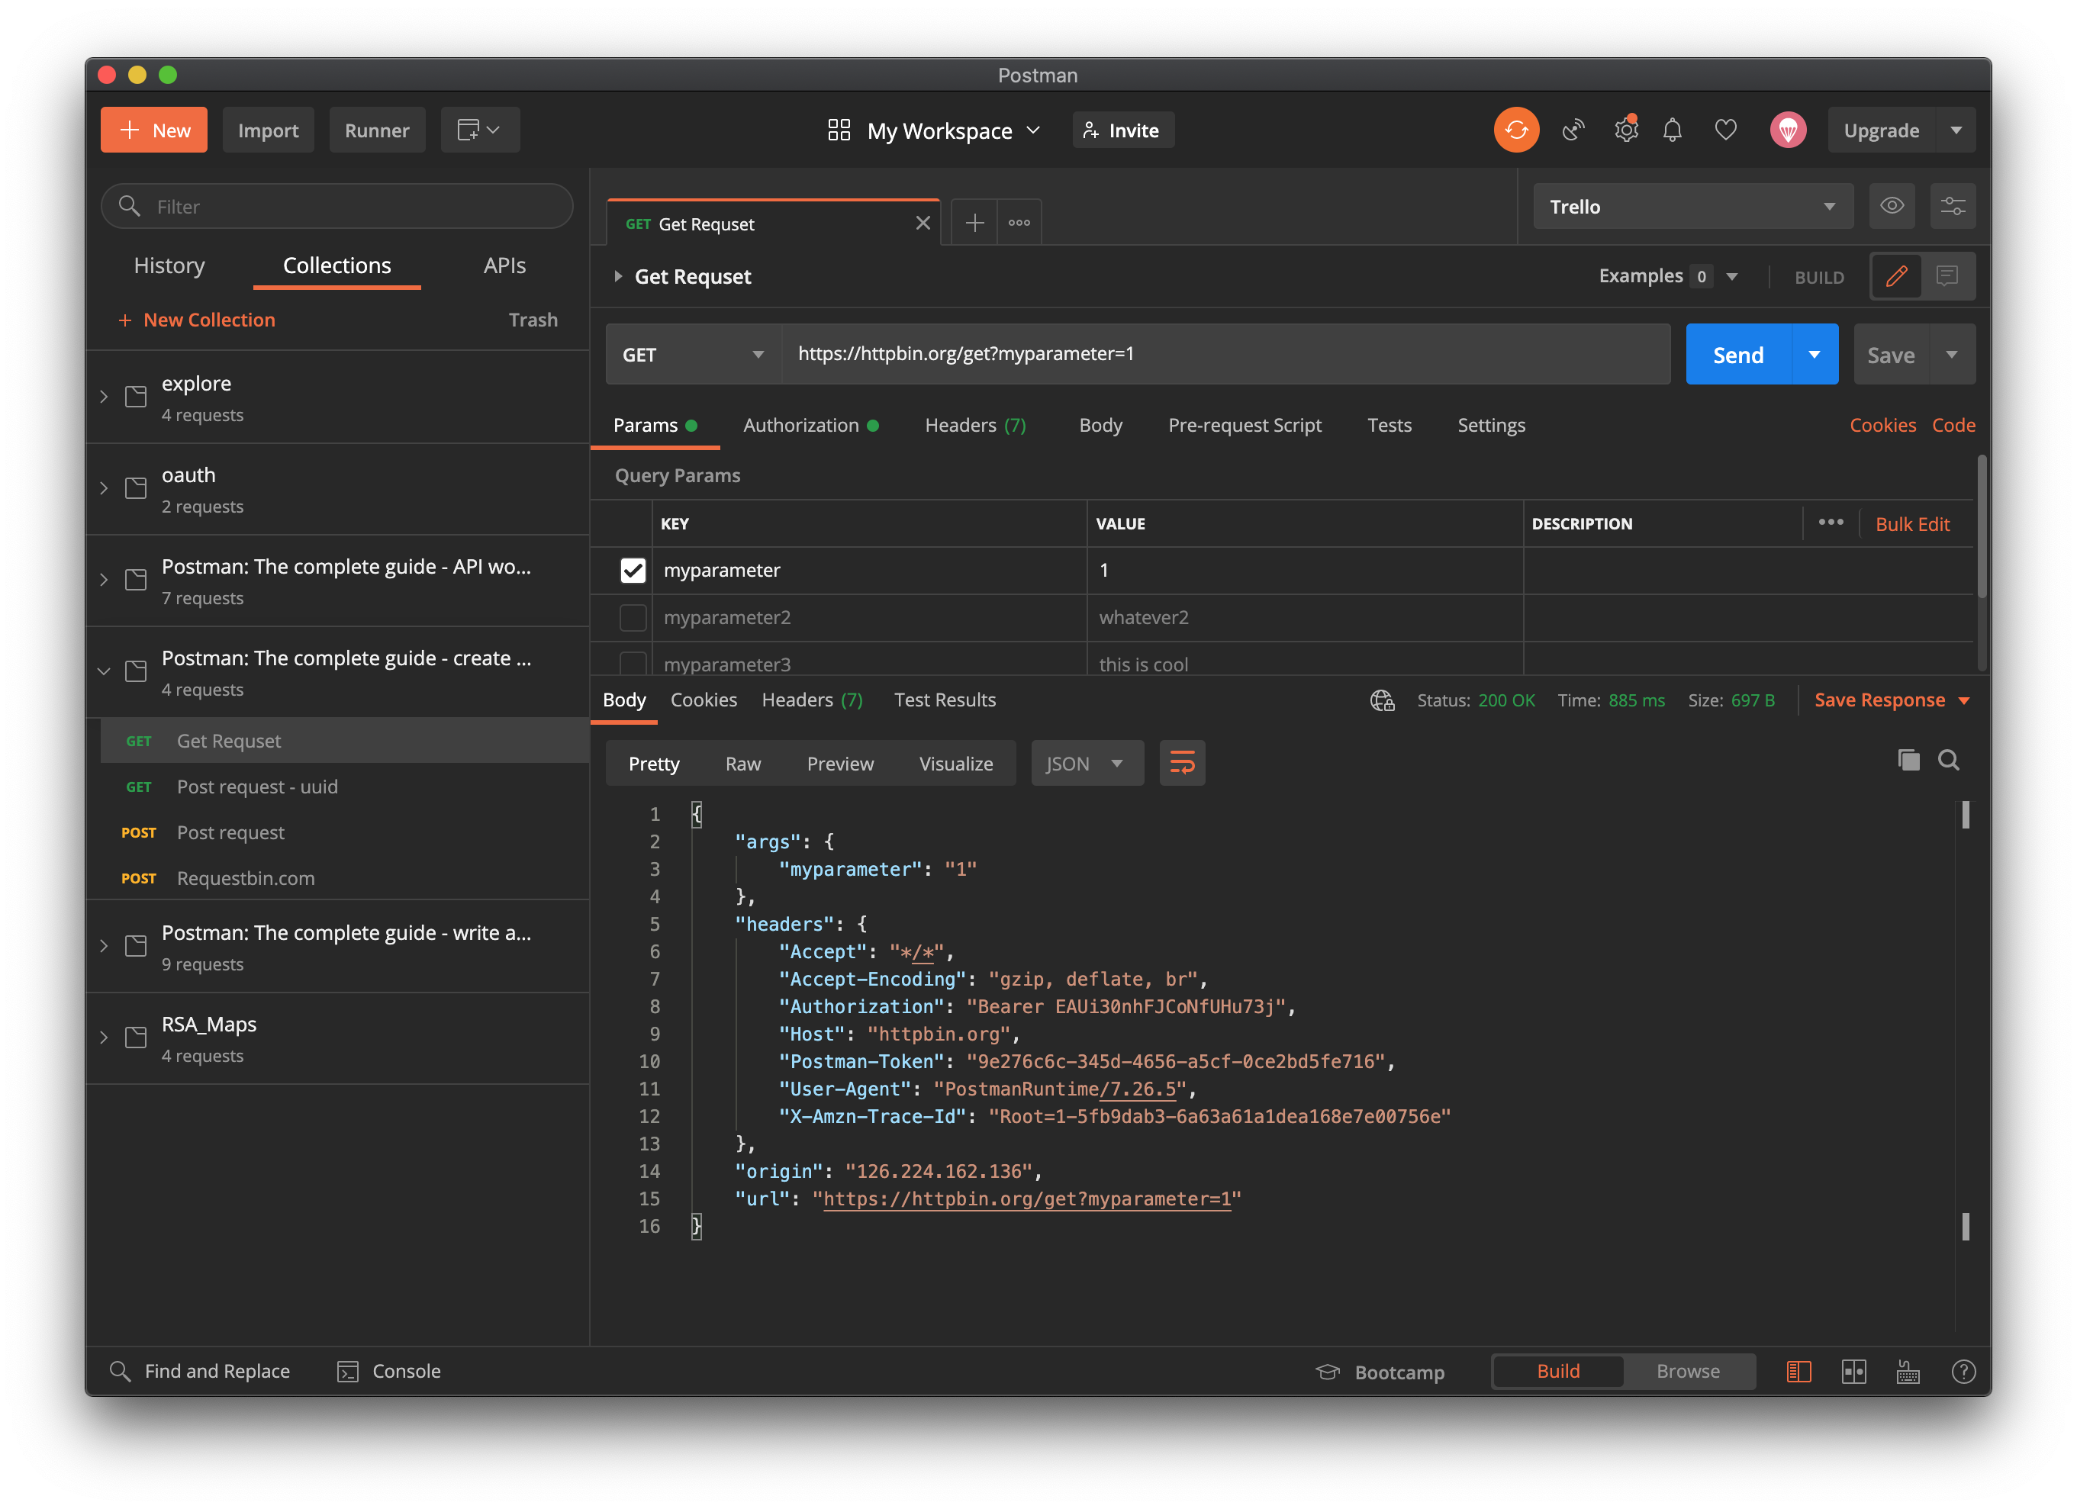Click the Runner button
The width and height of the screenshot is (2077, 1509).
click(376, 130)
